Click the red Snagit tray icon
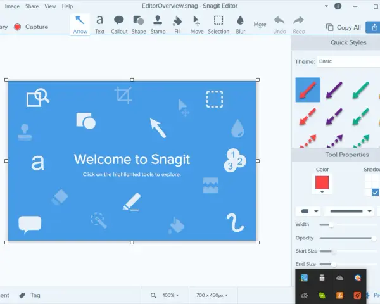Viewport: 380px width, 304px height. pos(357,295)
